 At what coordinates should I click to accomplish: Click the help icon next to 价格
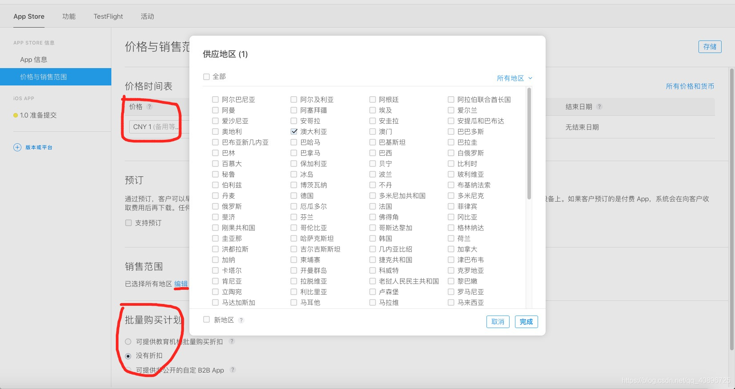point(150,107)
